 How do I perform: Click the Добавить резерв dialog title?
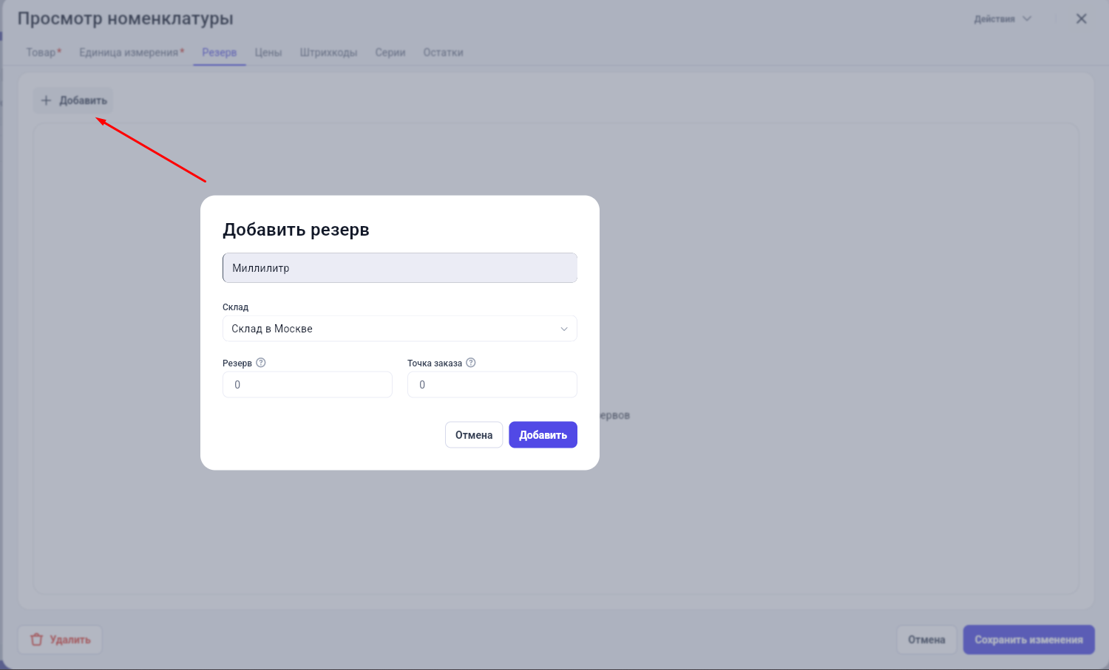296,230
